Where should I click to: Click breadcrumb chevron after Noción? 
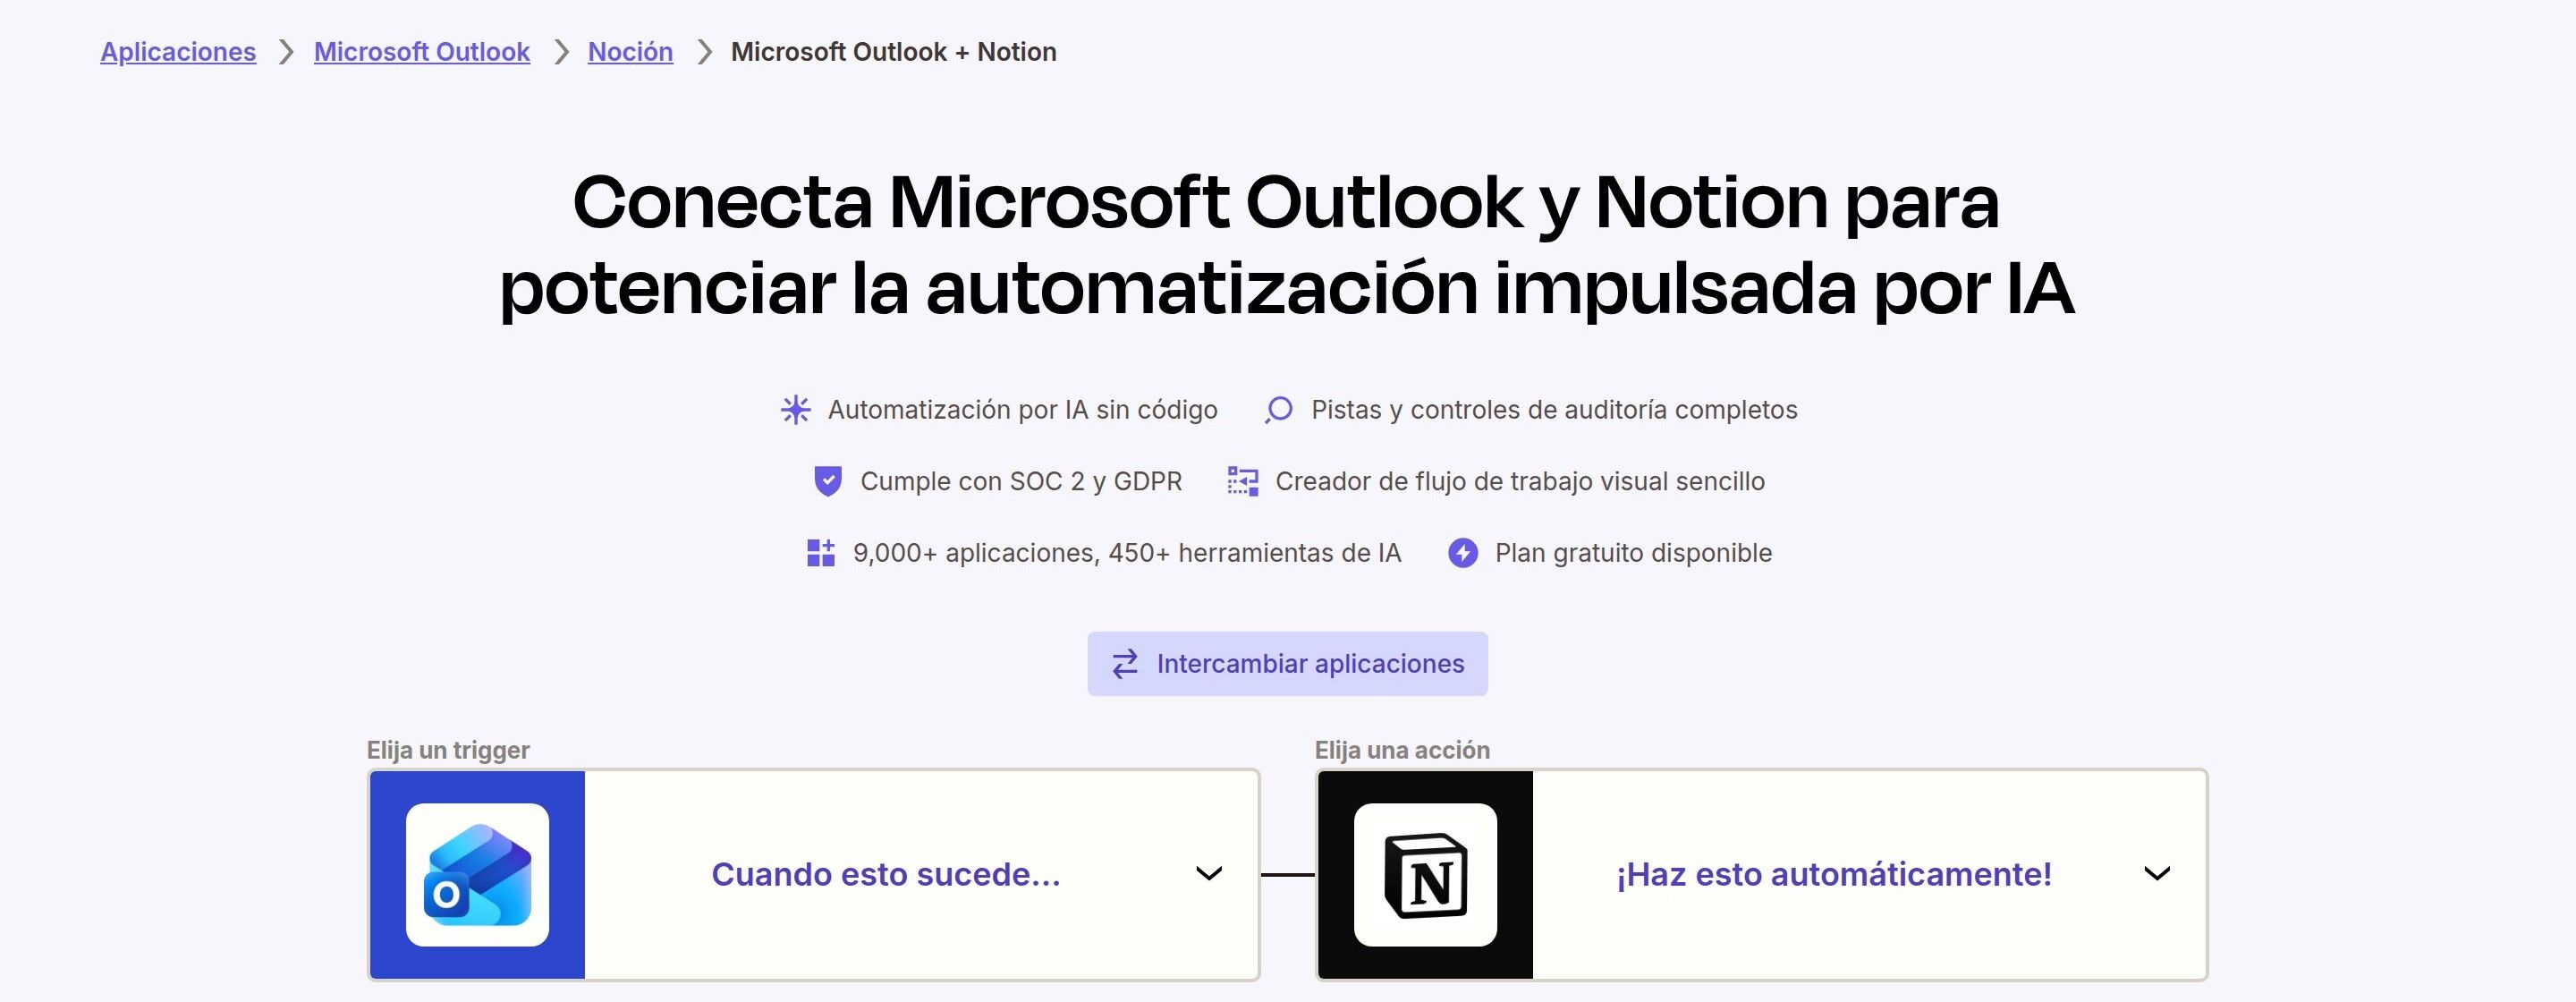(704, 52)
